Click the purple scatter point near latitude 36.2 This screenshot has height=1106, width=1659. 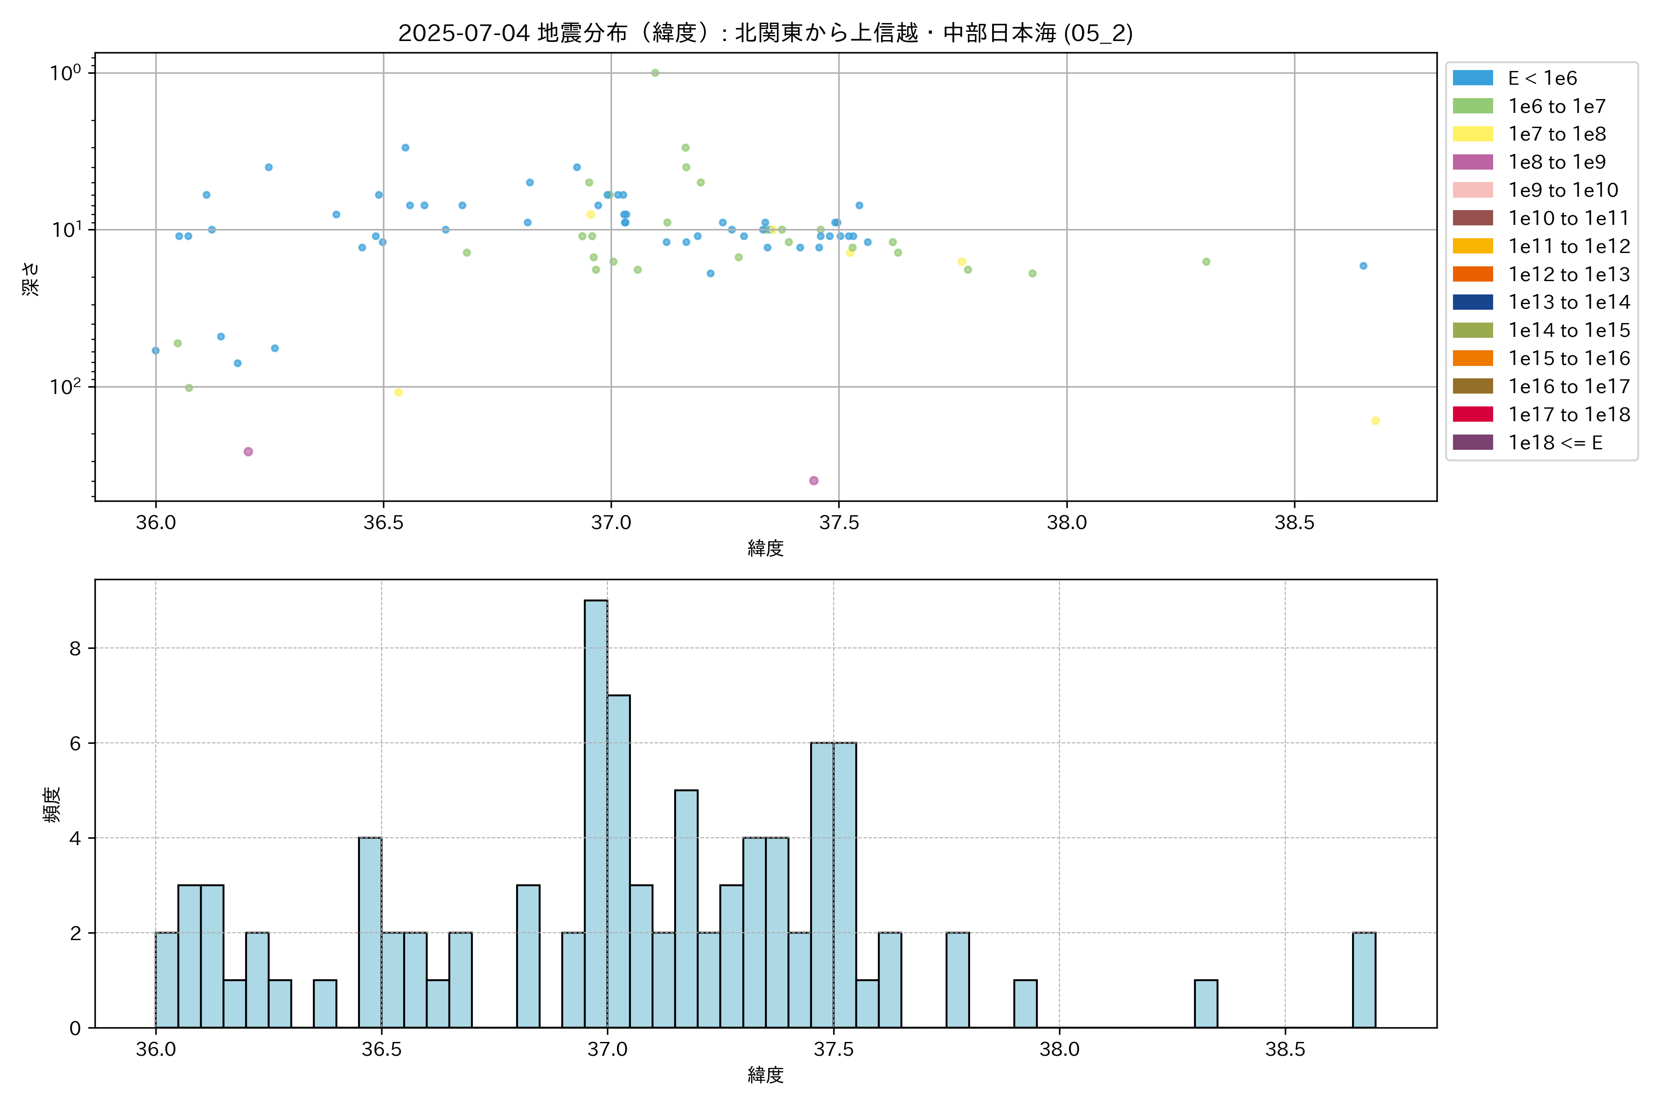point(248,452)
